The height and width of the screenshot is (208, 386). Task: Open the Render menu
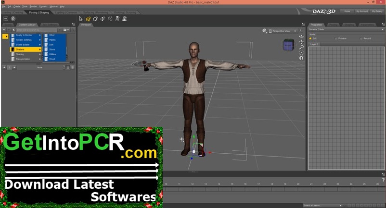[x=33, y=6]
